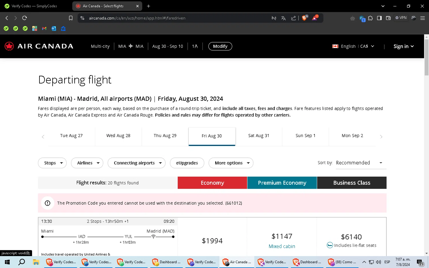Open site settings icon in address bar
This screenshot has width=429, height=268.
tap(82, 18)
